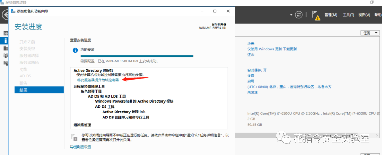Click the 未激活 activation link

(253, 92)
